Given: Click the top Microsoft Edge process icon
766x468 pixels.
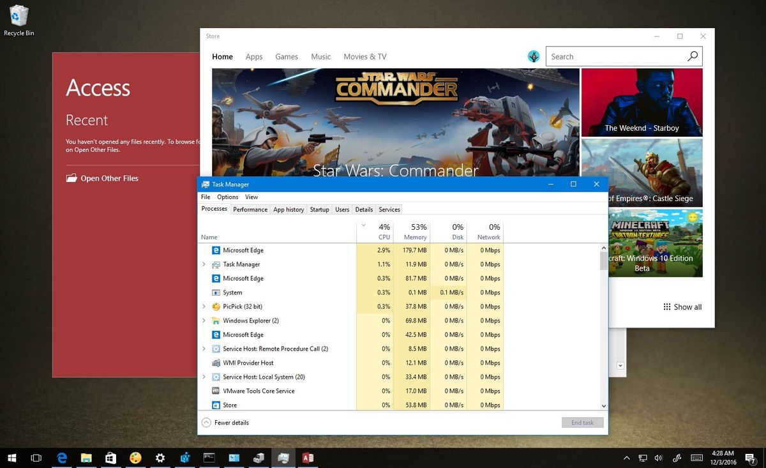Looking at the screenshot, I should [217, 250].
